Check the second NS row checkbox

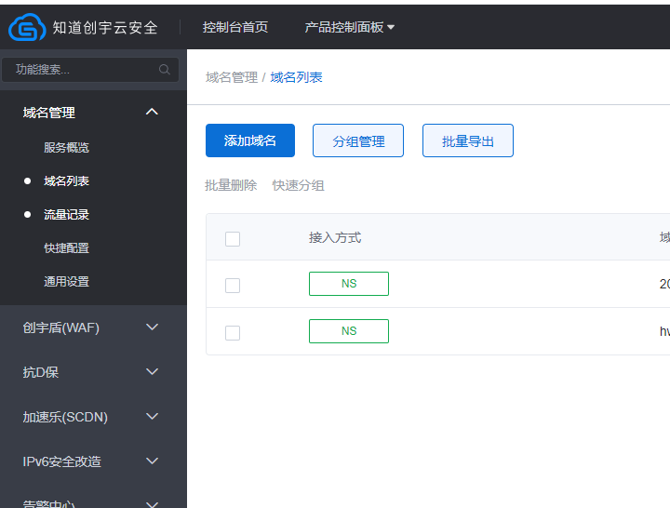click(x=233, y=333)
